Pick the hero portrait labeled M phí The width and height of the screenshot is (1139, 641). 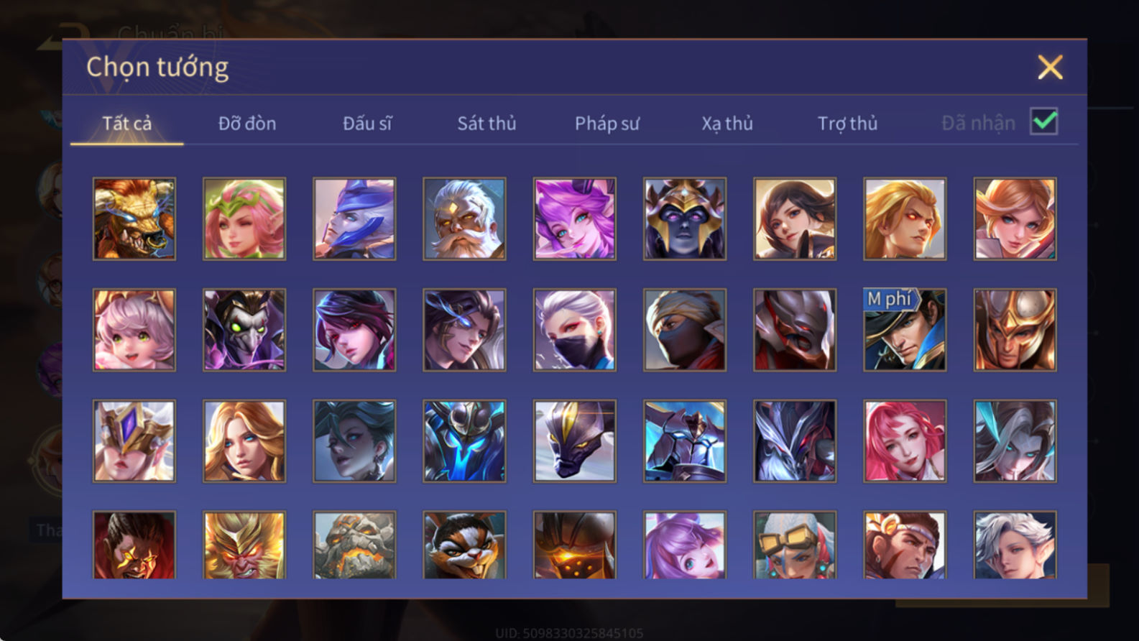(905, 330)
